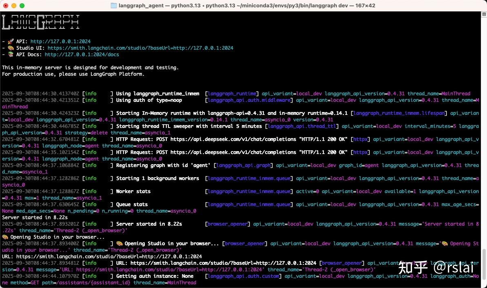Viewport: 487px width, 288px height.
Task: Click "Getting auth instance: None" message
Action: [155, 276]
